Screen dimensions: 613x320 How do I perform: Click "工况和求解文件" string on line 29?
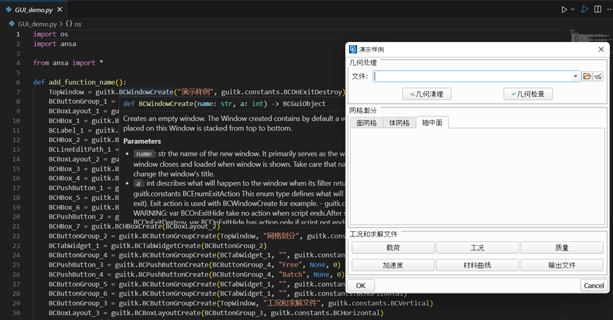292,303
